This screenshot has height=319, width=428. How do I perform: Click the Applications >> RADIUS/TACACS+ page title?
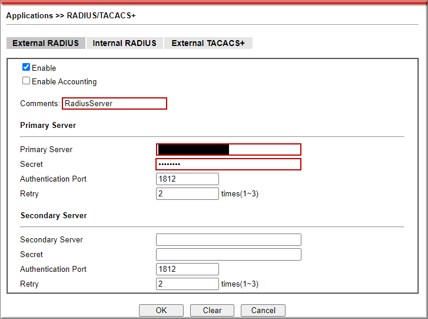click(71, 15)
